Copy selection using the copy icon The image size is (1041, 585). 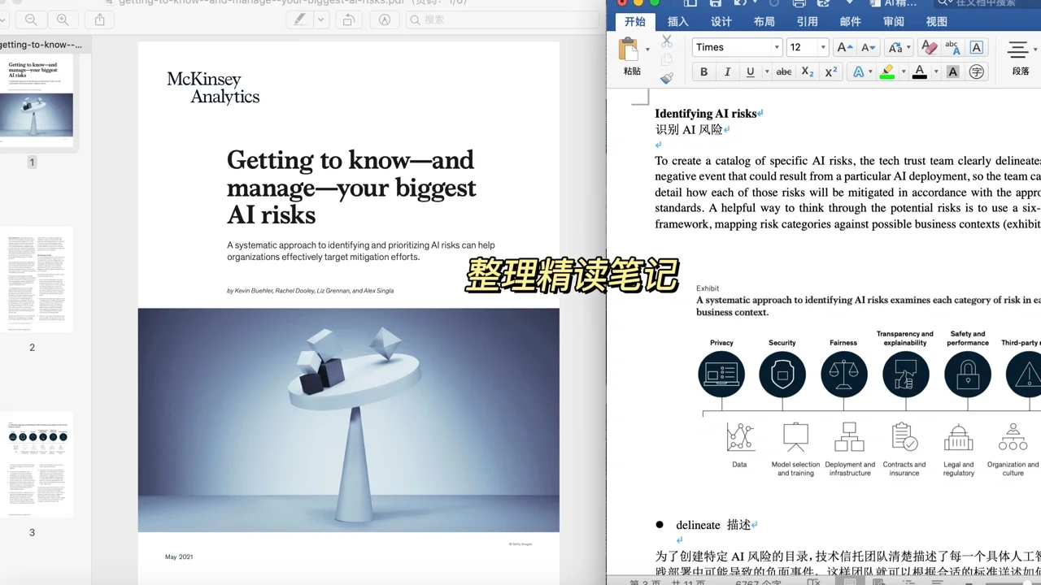pos(667,59)
